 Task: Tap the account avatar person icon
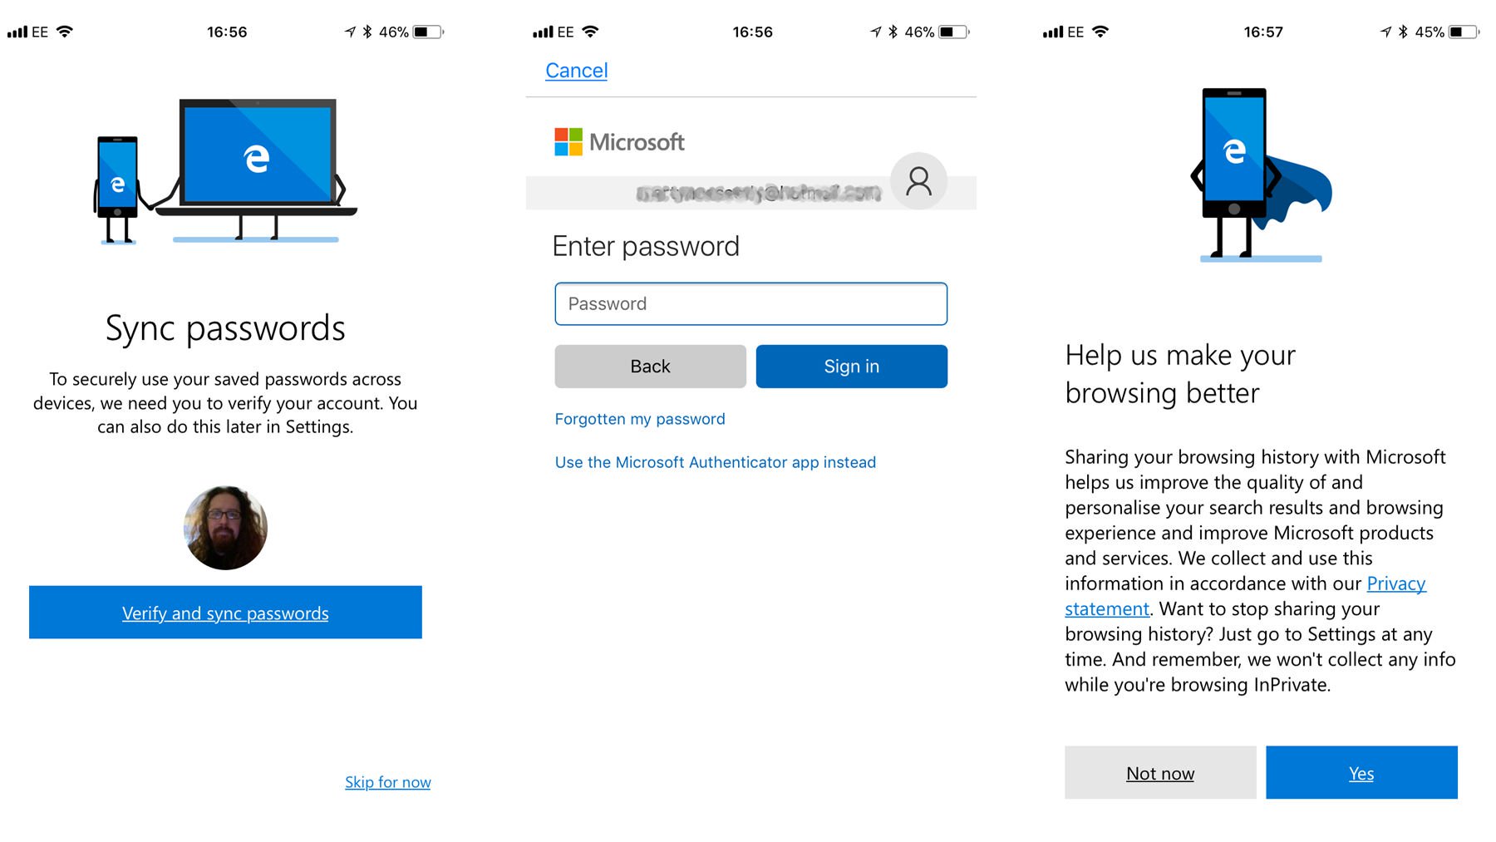918,181
